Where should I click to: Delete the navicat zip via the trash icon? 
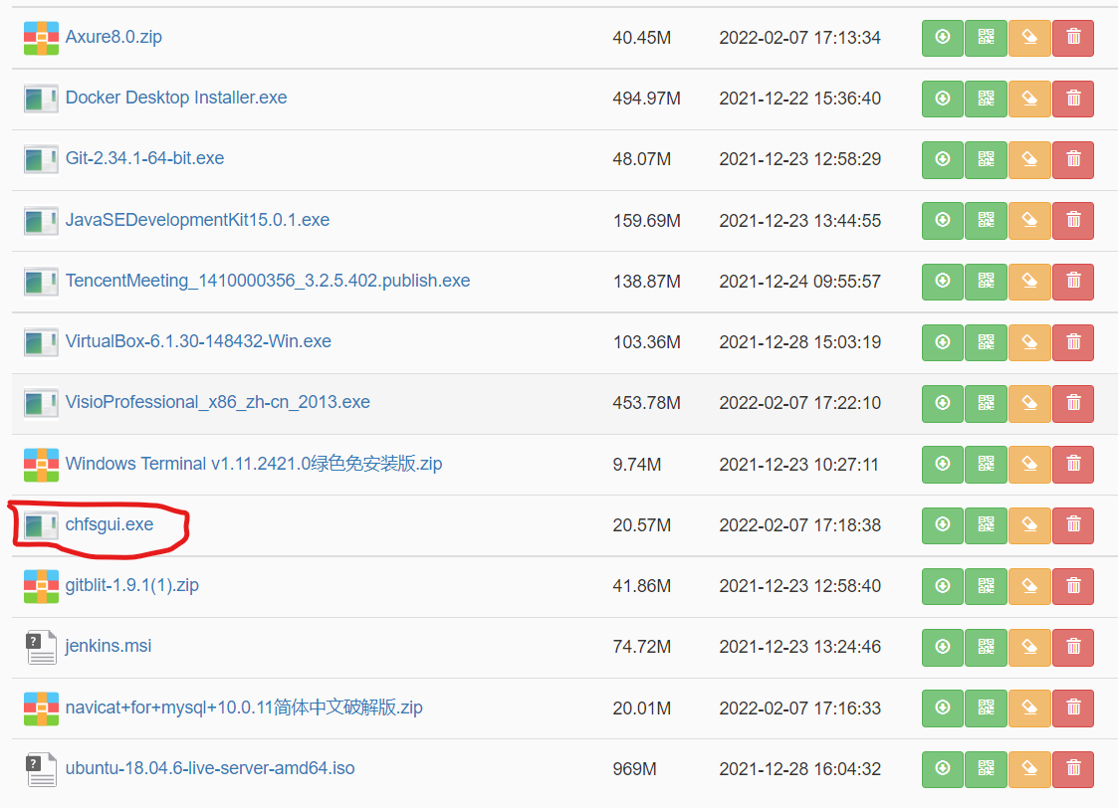(x=1073, y=708)
